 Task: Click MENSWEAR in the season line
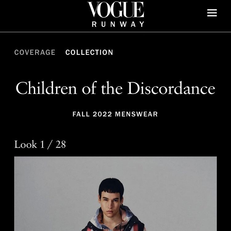point(136,114)
